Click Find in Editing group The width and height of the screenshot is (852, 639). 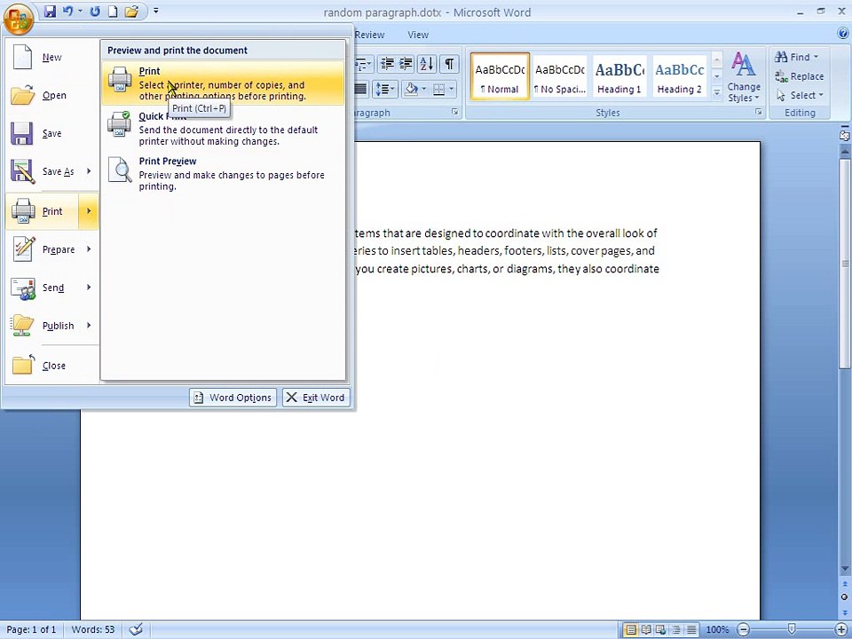click(797, 57)
